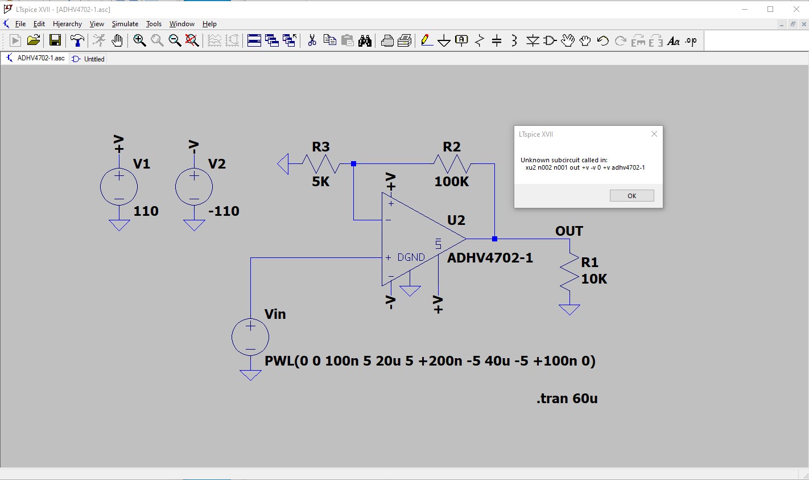The image size is (809, 480).
Task: Select the Draw Wire pencil tool
Action: click(x=427, y=40)
